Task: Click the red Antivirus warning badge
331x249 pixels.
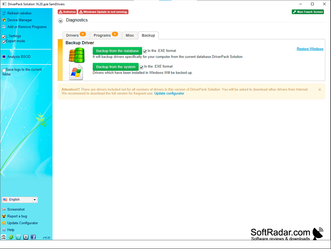Action: tap(67, 12)
